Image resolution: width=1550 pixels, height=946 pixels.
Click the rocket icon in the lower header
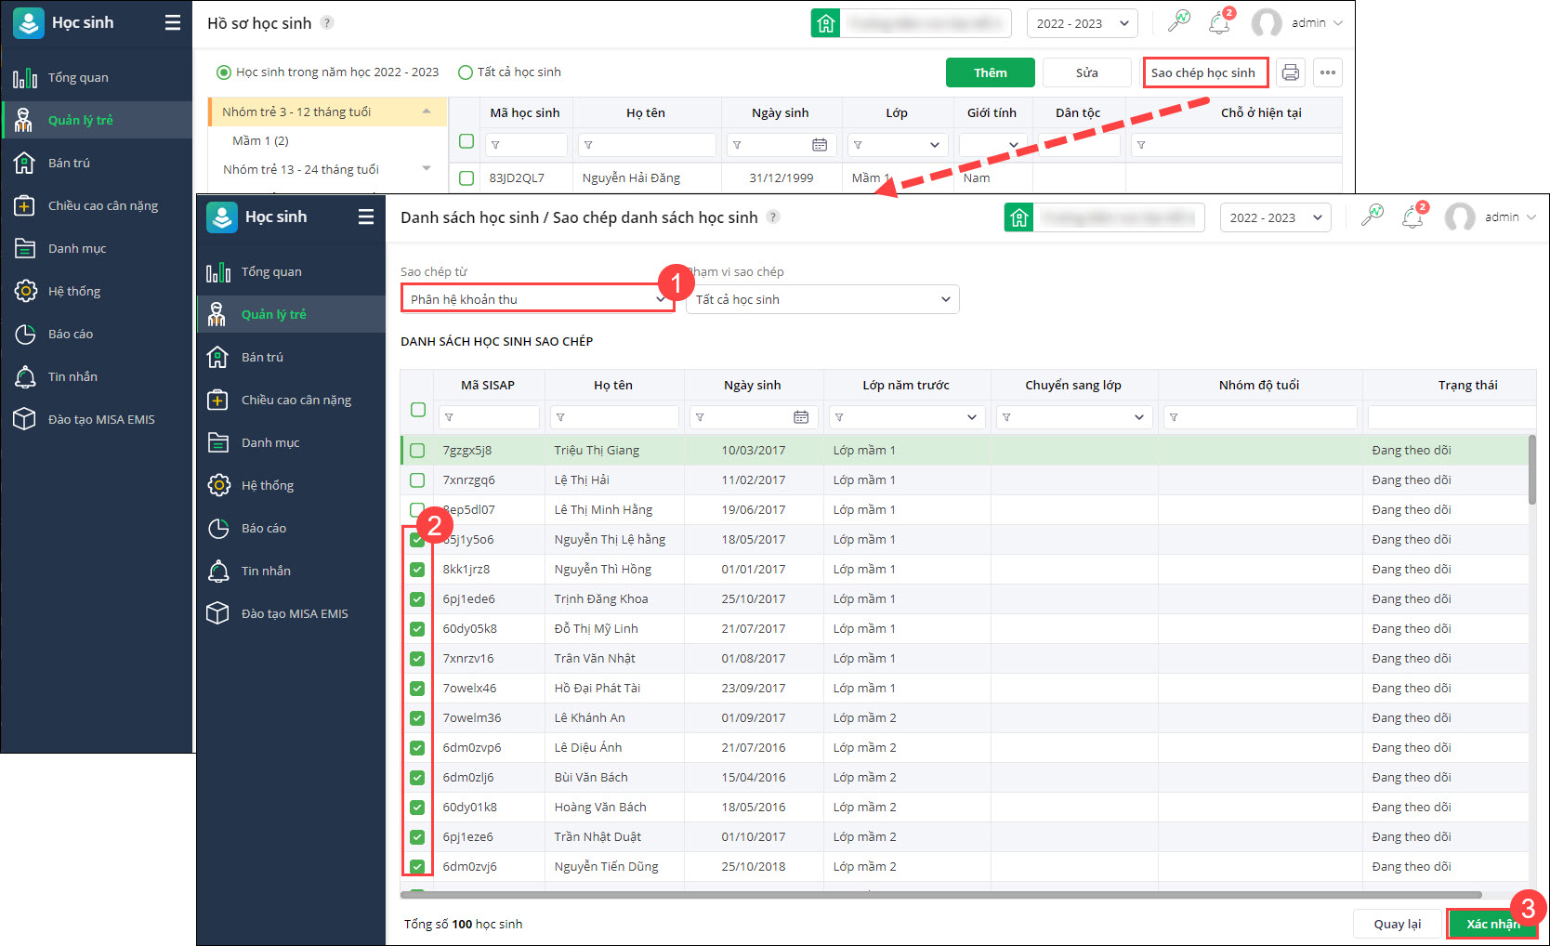pyautogui.click(x=1372, y=217)
